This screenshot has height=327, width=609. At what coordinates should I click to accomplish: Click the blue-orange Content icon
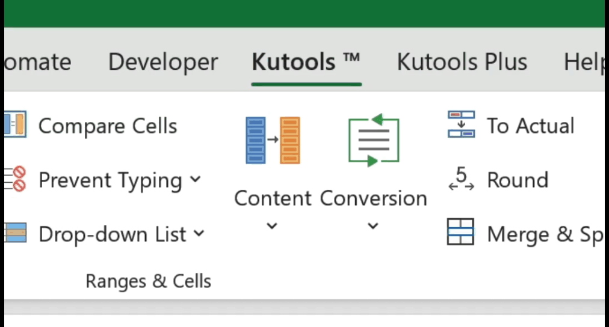[x=273, y=141]
